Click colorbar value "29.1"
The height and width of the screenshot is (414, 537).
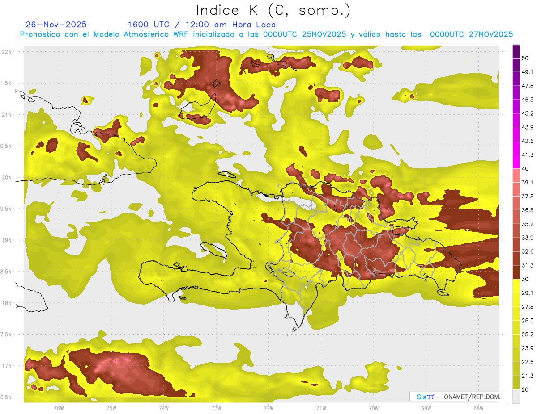(x=528, y=293)
